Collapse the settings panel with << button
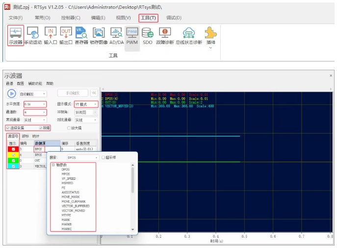The height and width of the screenshot is (248, 337). point(94,93)
